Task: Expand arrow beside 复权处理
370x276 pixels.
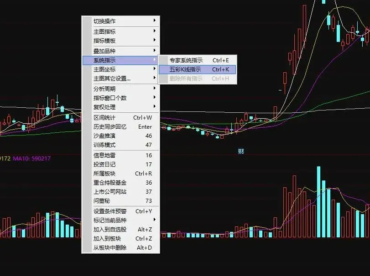Action: click(x=155, y=106)
